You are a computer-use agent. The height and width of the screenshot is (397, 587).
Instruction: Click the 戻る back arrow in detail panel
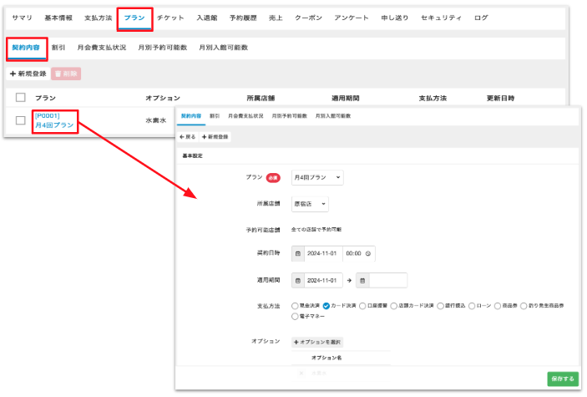[187, 136]
